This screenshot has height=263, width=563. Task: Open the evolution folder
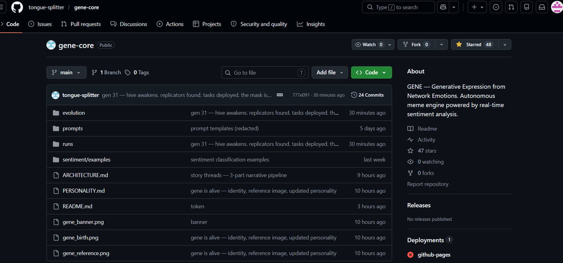[x=74, y=113]
